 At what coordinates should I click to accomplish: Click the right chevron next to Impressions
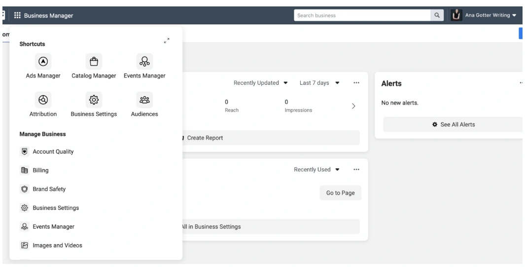point(353,106)
